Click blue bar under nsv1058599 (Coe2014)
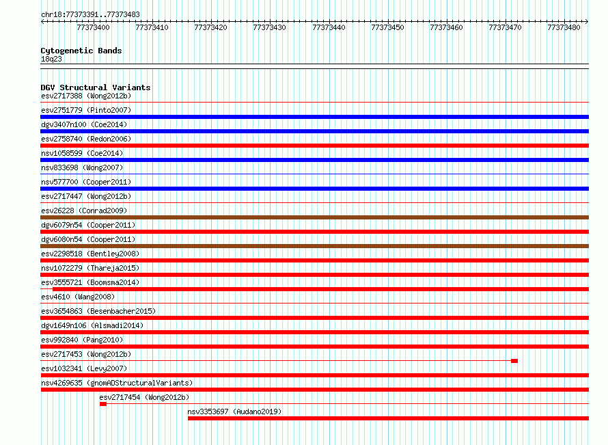 pyautogui.click(x=314, y=160)
